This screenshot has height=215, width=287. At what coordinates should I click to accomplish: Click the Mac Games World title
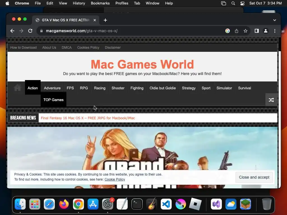[142, 64]
